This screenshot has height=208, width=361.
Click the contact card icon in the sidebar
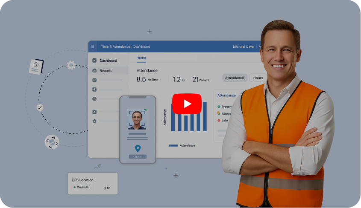(x=94, y=112)
